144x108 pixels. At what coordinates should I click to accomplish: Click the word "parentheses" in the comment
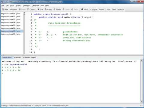point(70,32)
